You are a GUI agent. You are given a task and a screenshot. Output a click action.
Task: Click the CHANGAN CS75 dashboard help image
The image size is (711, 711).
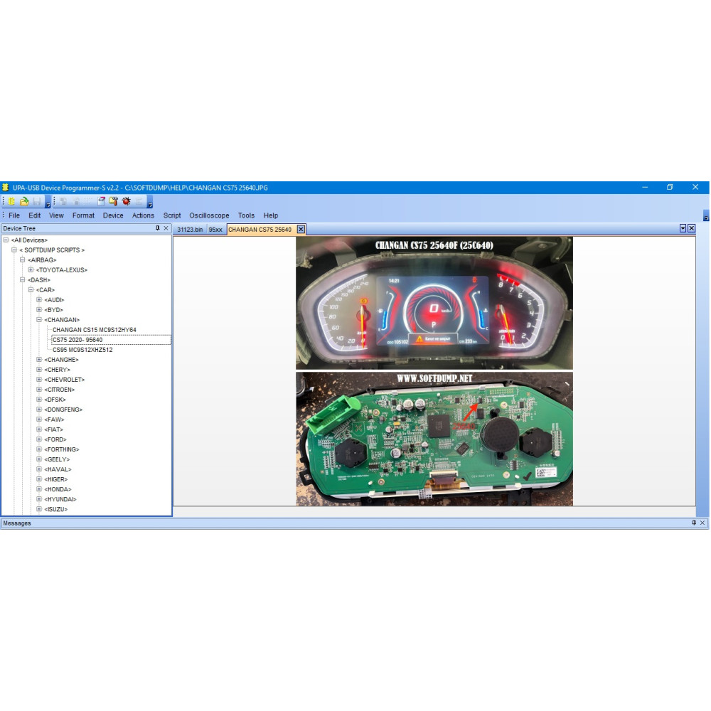434,371
